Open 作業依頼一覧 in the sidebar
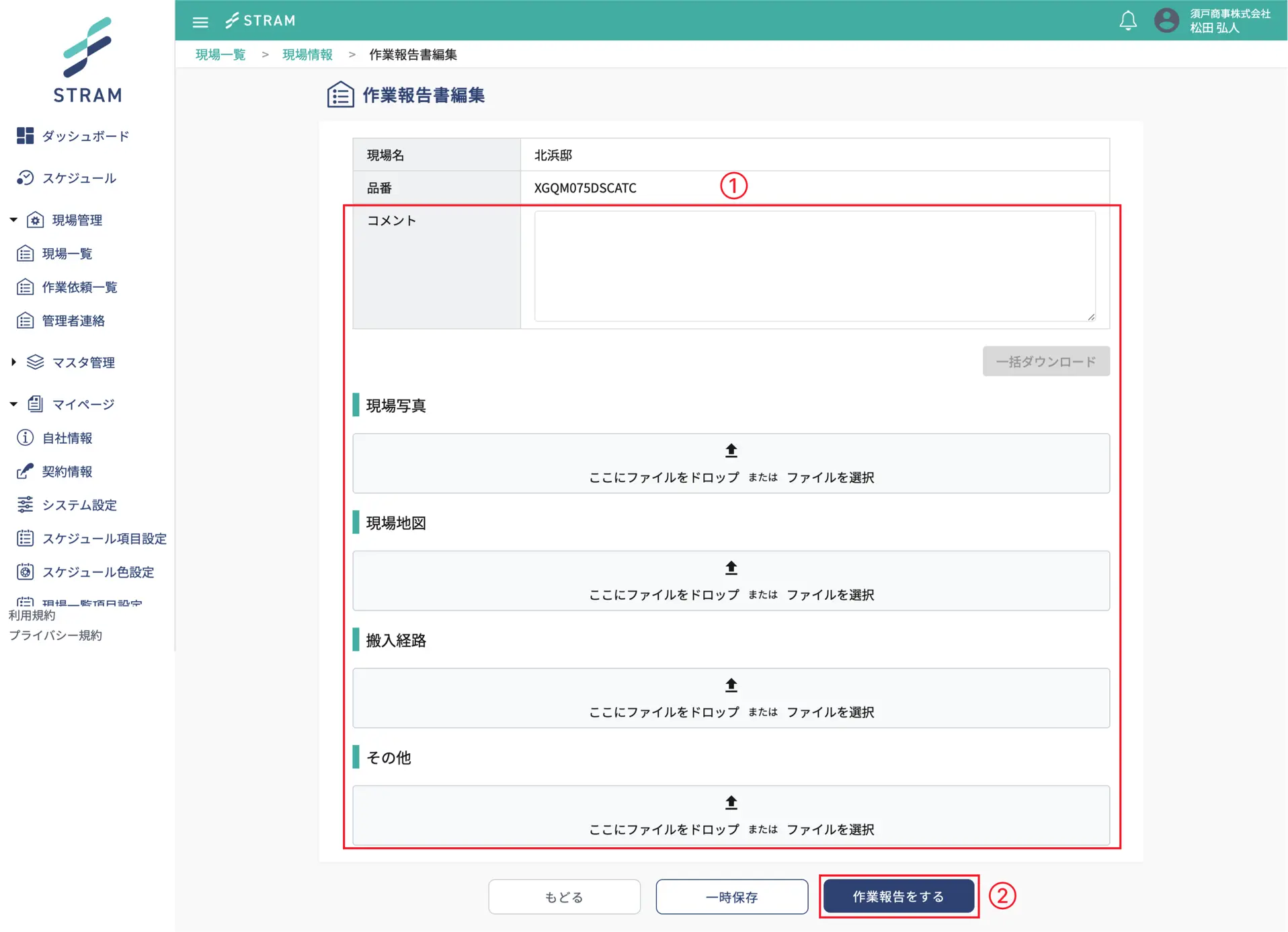 [x=79, y=287]
